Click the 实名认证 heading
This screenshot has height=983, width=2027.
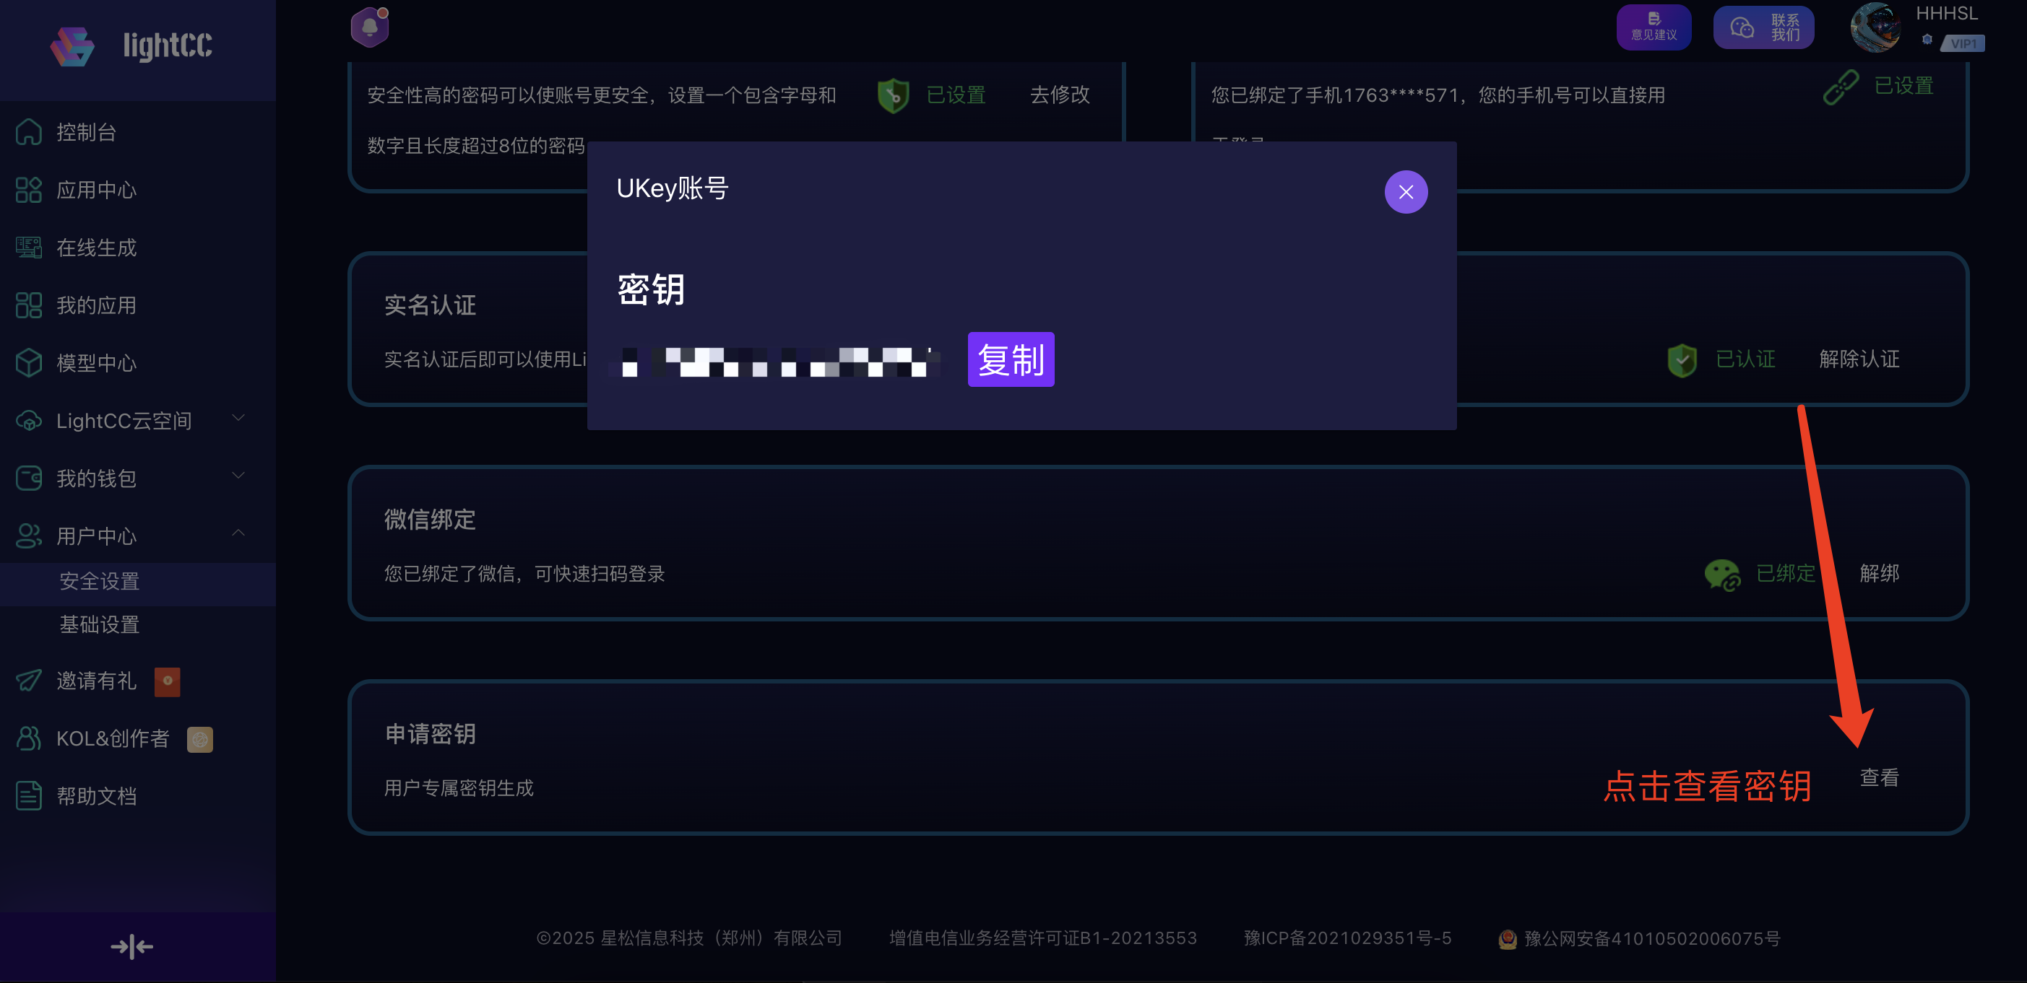coord(431,305)
